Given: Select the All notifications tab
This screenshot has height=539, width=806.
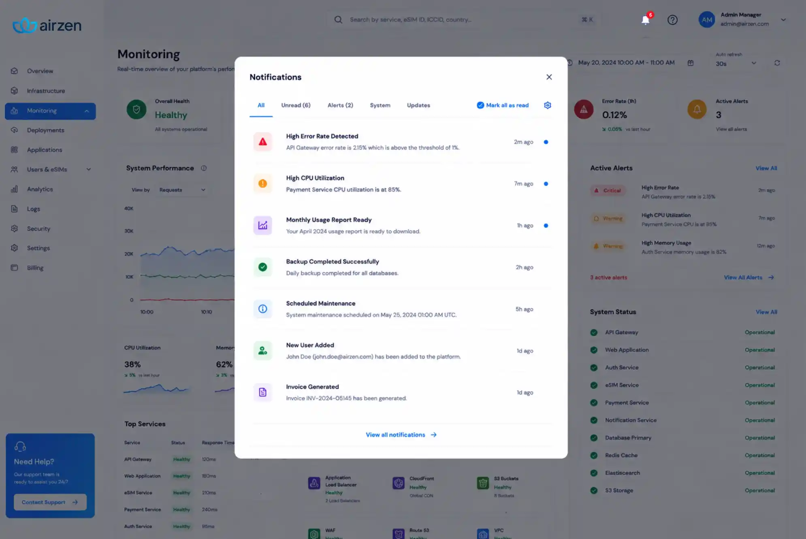Looking at the screenshot, I should pyautogui.click(x=261, y=105).
